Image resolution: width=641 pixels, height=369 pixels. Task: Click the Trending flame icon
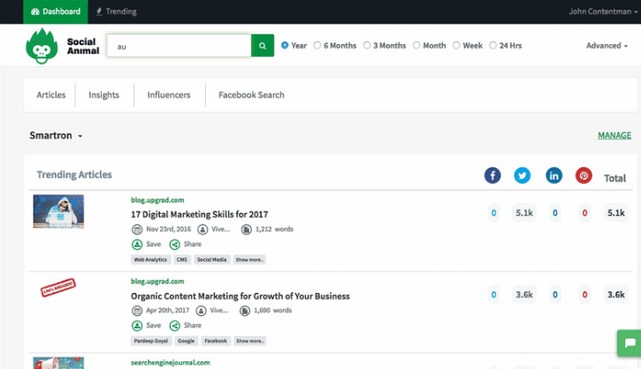(99, 12)
